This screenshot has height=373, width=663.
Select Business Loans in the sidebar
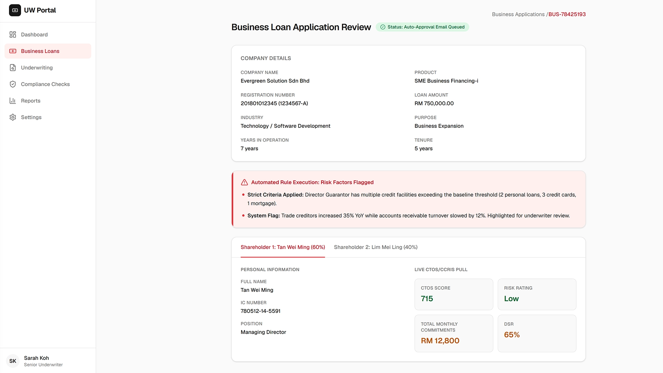[48, 51]
